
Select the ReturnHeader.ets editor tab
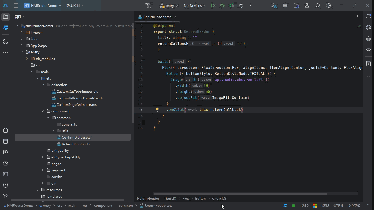click(x=157, y=17)
